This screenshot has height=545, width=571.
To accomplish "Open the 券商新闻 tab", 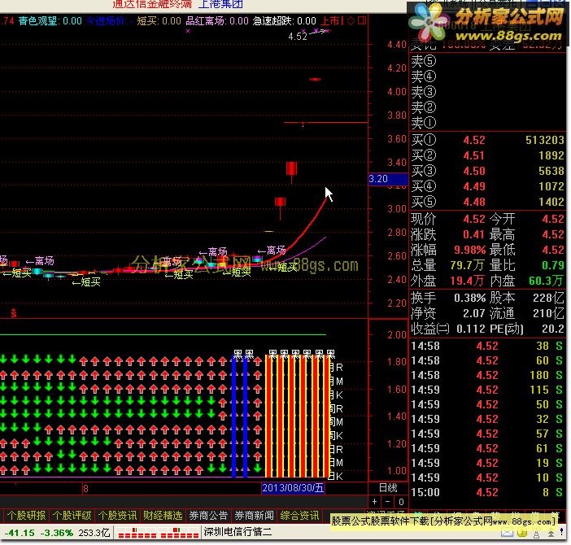I will point(254,516).
